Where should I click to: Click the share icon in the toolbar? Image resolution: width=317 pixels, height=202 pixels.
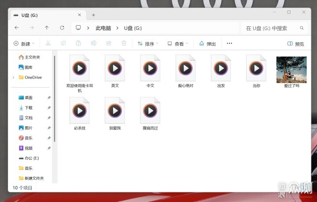click(x=109, y=43)
